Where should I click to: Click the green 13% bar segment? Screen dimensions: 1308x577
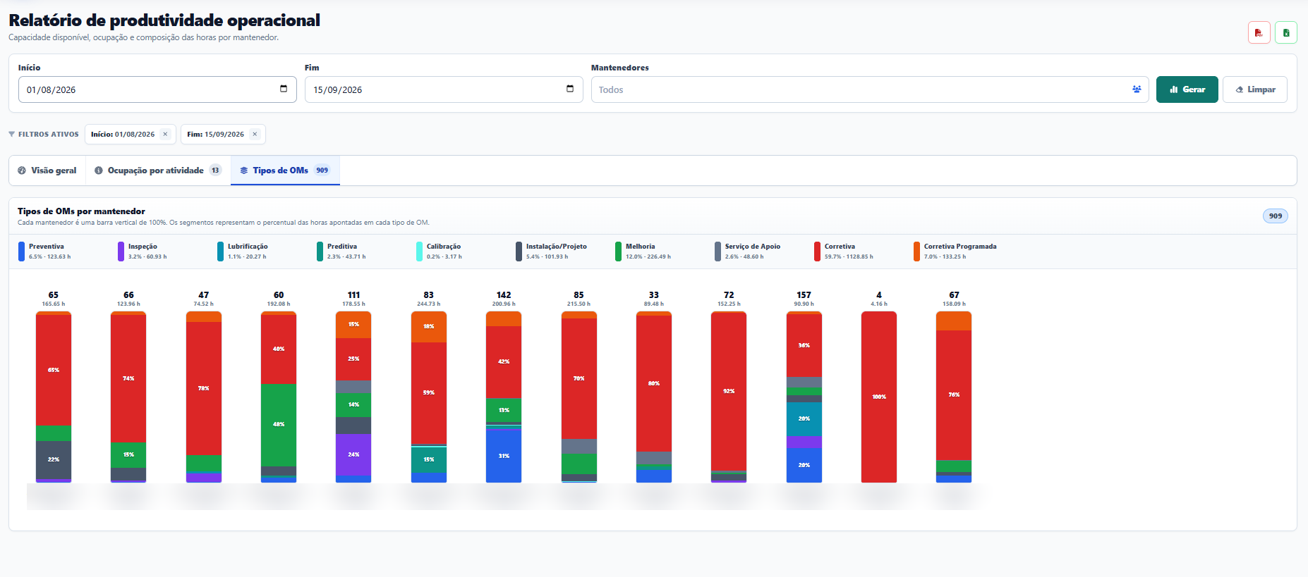(x=504, y=410)
